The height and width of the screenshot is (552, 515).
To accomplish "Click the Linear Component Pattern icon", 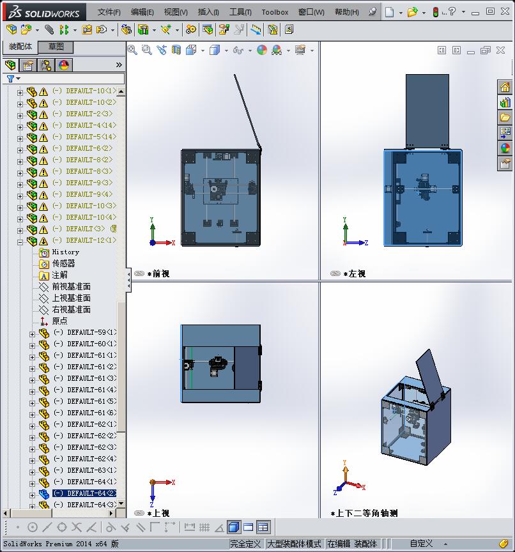I will (64, 29).
